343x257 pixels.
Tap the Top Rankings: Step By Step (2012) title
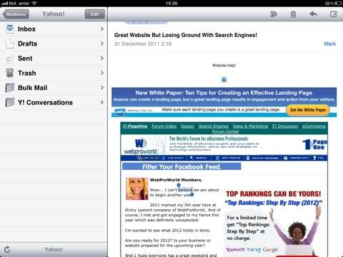tap(274, 203)
